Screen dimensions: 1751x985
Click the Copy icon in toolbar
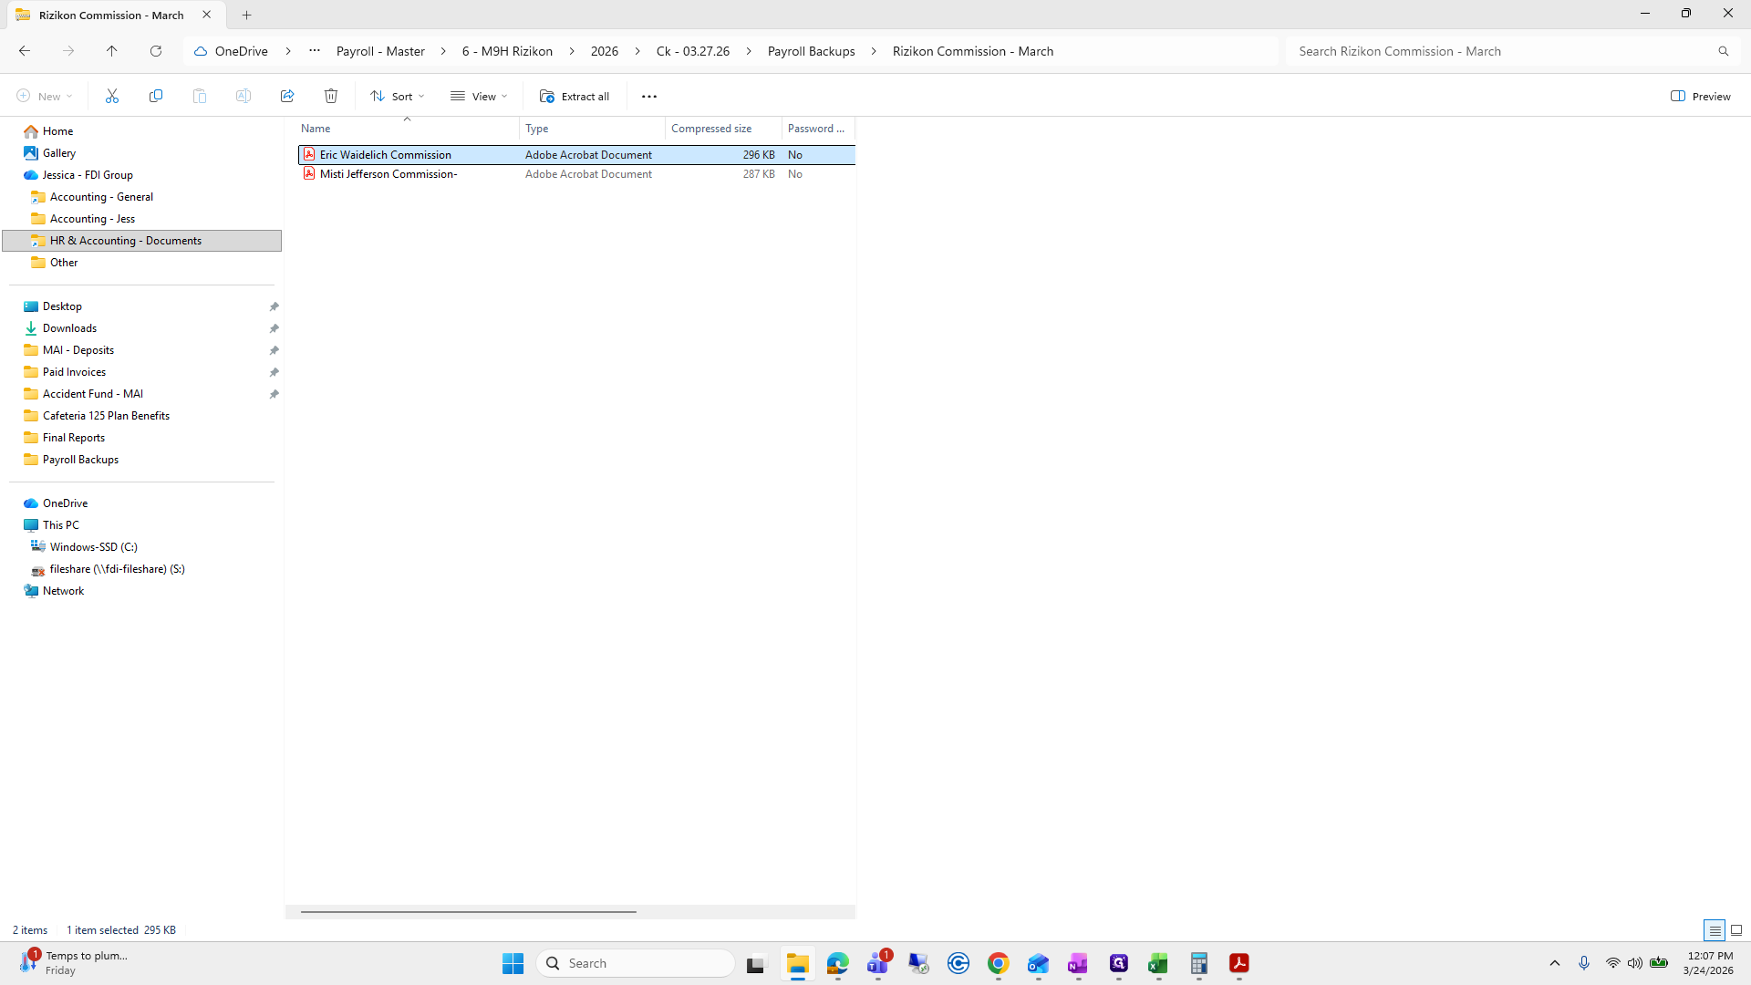pyautogui.click(x=156, y=96)
